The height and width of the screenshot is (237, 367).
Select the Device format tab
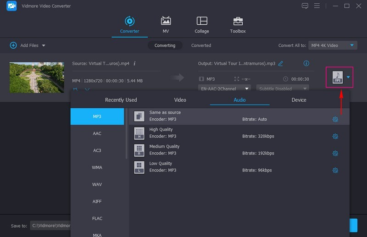click(299, 100)
